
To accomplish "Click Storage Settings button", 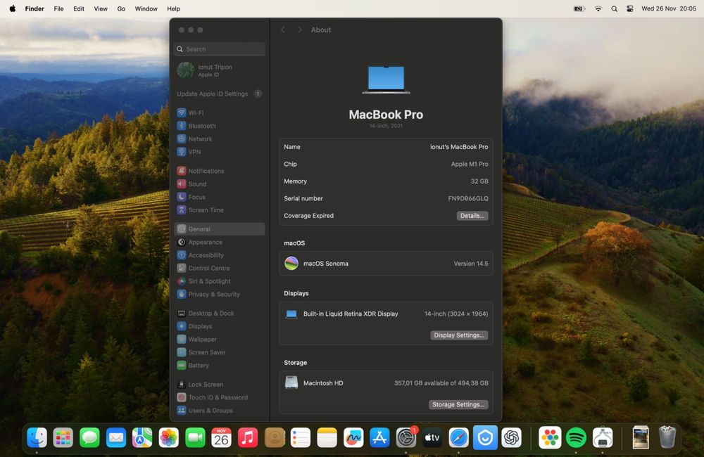I will click(458, 404).
